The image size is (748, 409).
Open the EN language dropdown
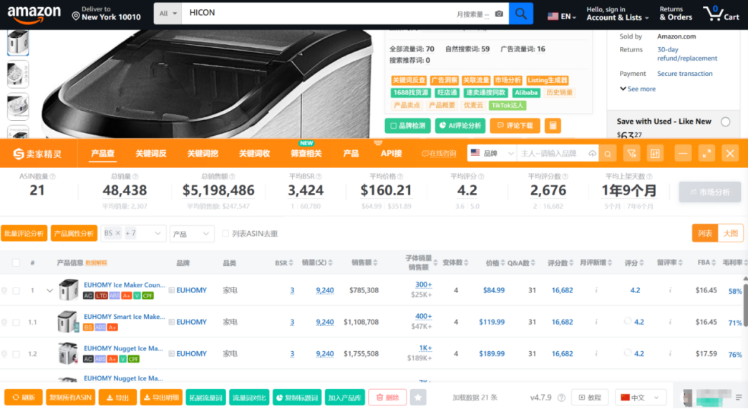point(561,16)
